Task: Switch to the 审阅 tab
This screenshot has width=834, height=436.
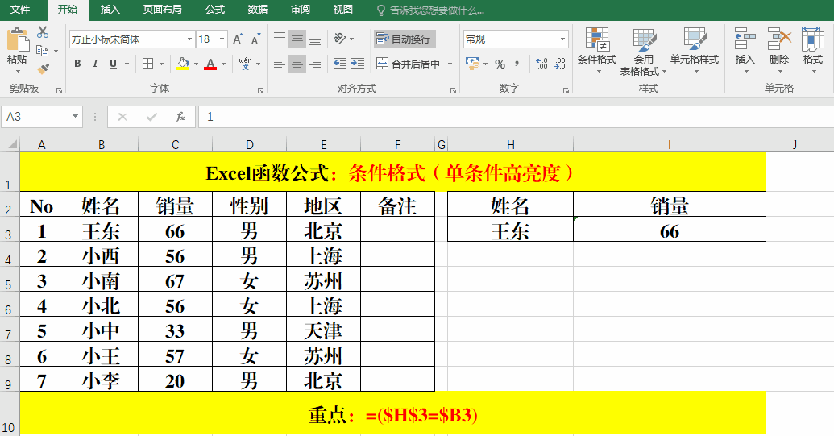Action: coord(301,10)
